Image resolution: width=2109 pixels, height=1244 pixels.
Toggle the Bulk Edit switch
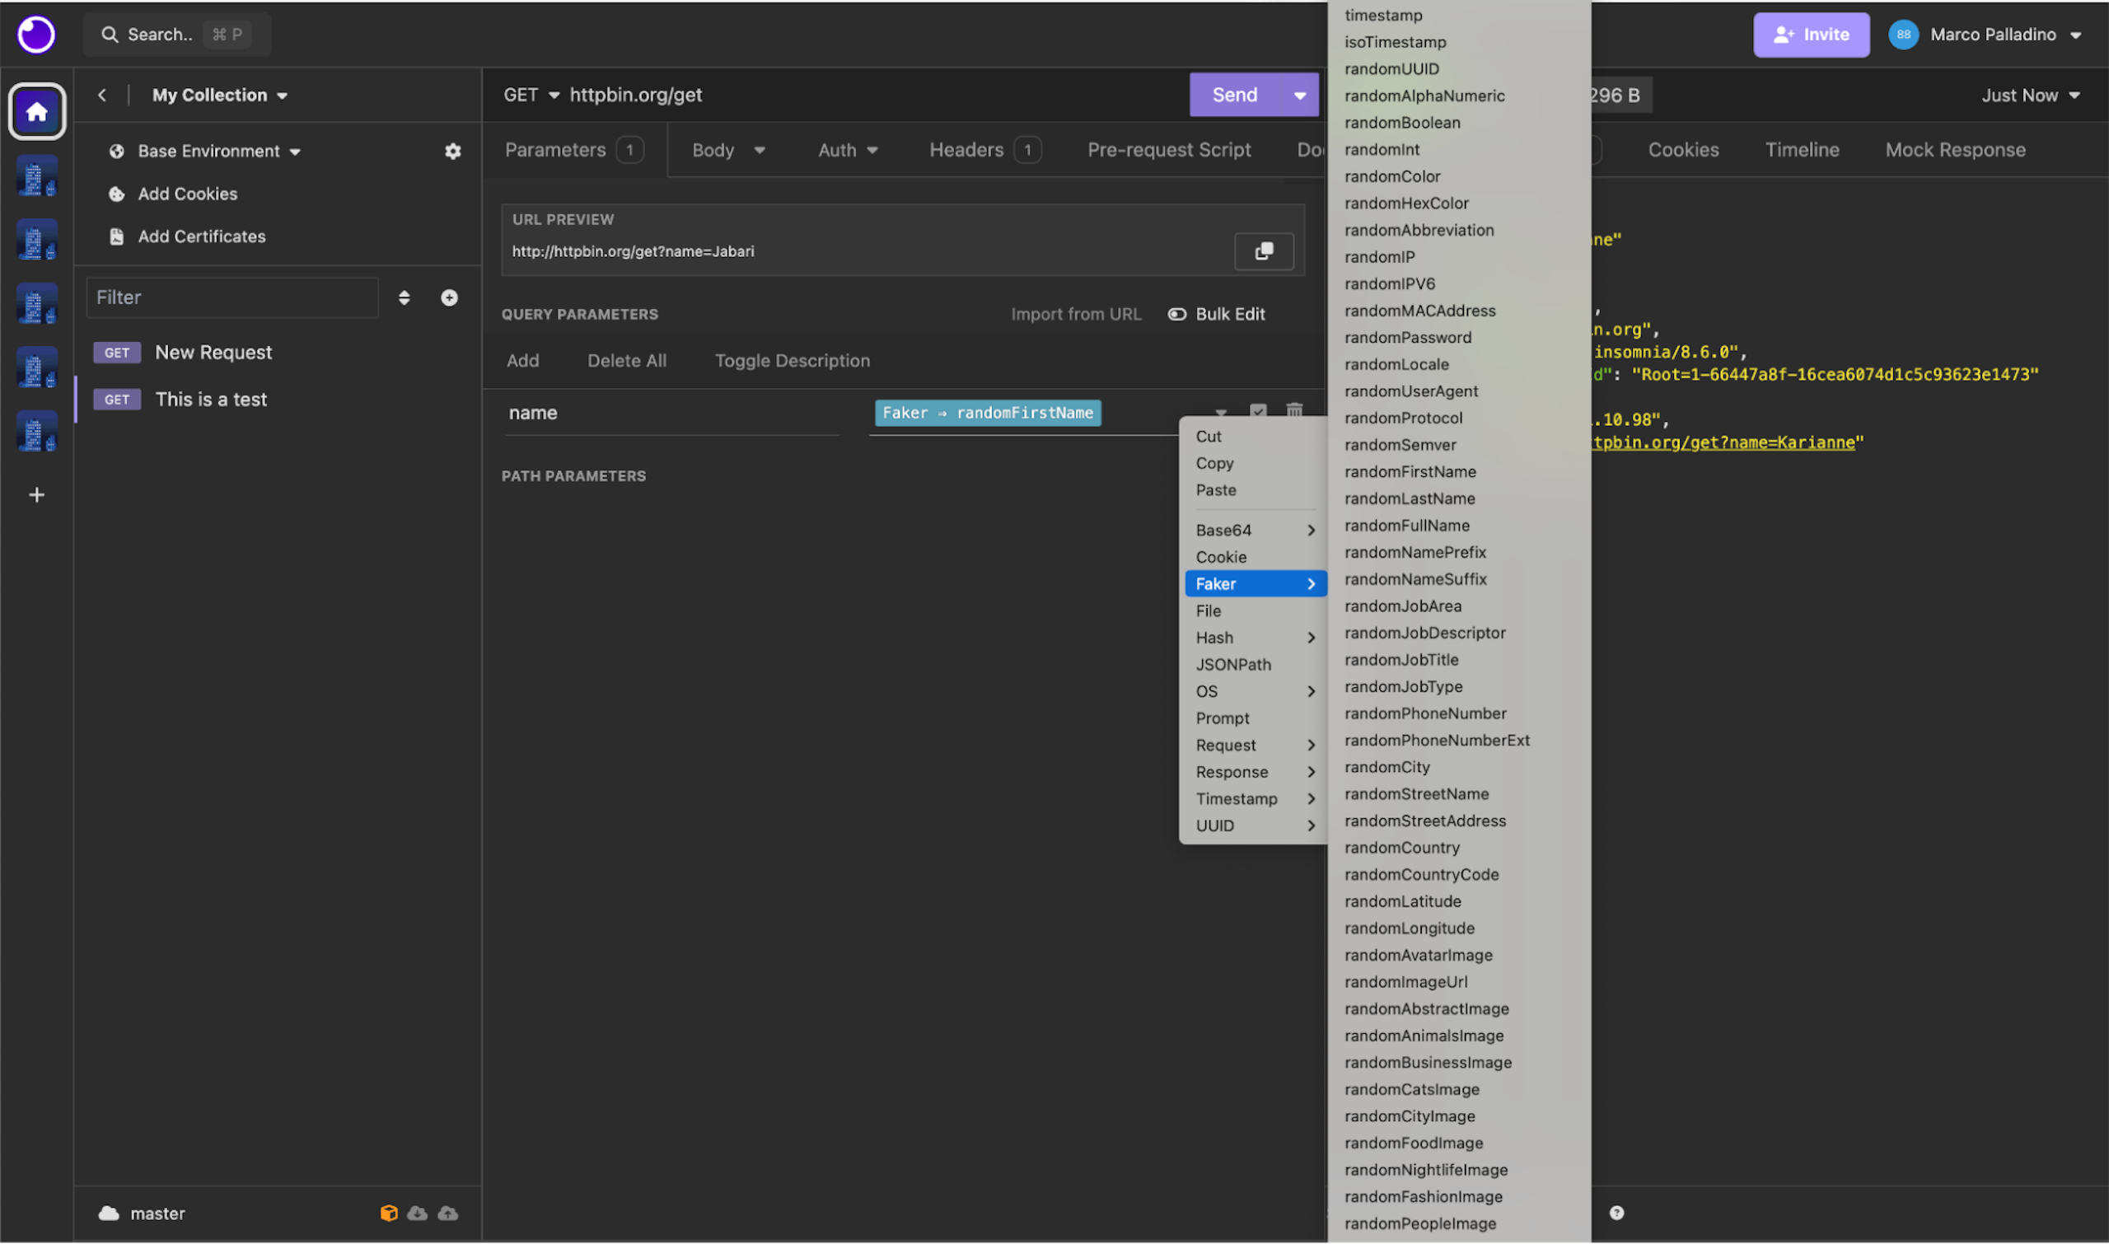(1177, 315)
